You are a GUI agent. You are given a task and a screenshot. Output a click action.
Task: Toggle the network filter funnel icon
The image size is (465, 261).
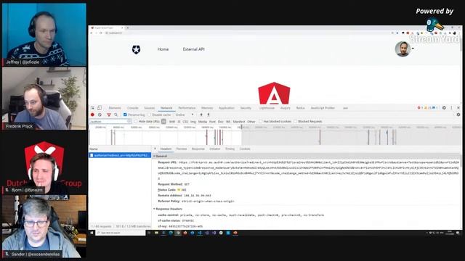[109, 115]
